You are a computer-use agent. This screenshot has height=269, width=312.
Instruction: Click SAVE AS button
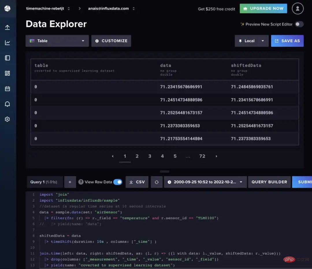point(287,41)
